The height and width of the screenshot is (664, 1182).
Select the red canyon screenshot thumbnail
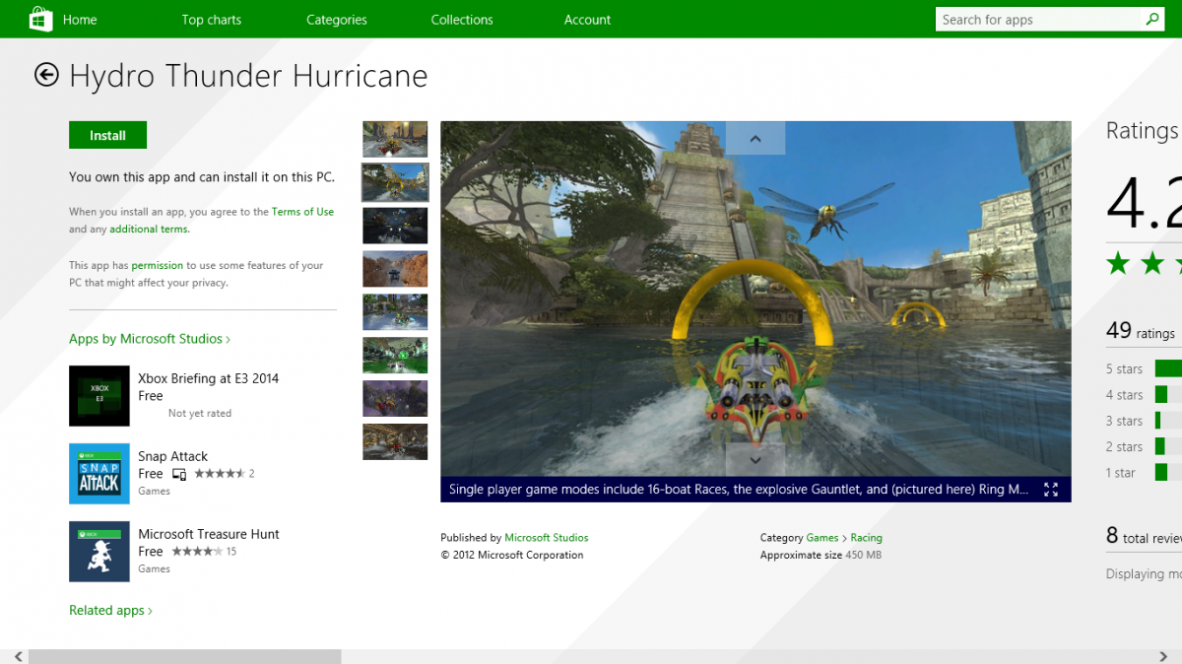coord(395,269)
